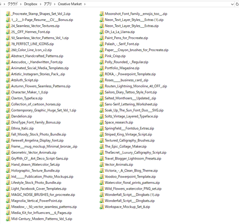Select Portfolio_Magazine.zip file name

(x=122, y=68)
